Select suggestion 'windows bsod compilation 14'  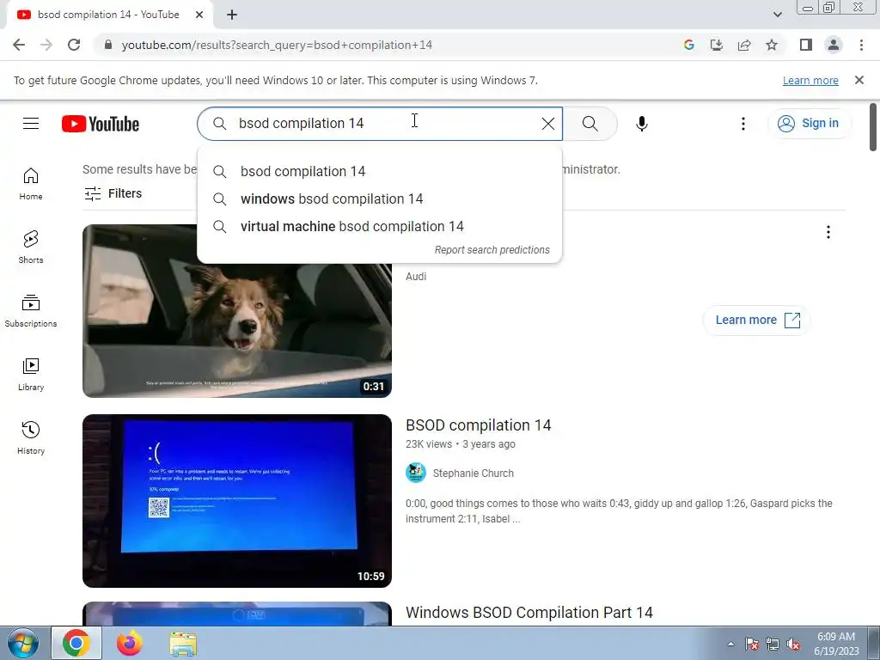379,199
